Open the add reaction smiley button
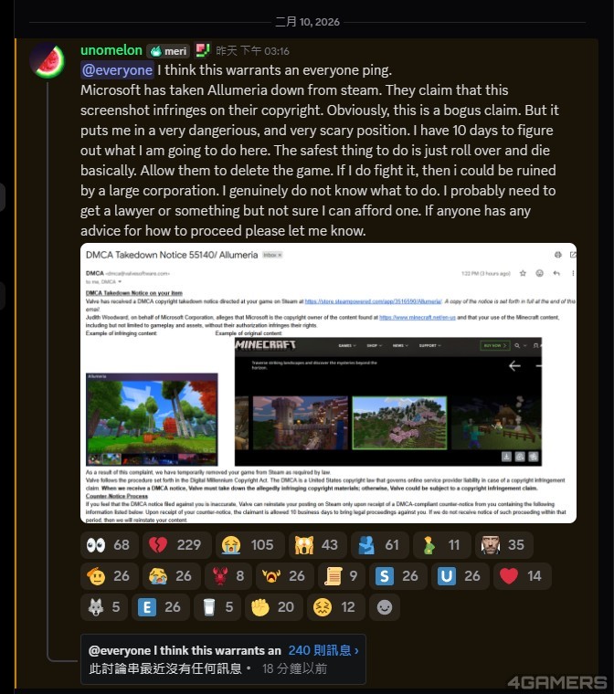 coord(384,607)
